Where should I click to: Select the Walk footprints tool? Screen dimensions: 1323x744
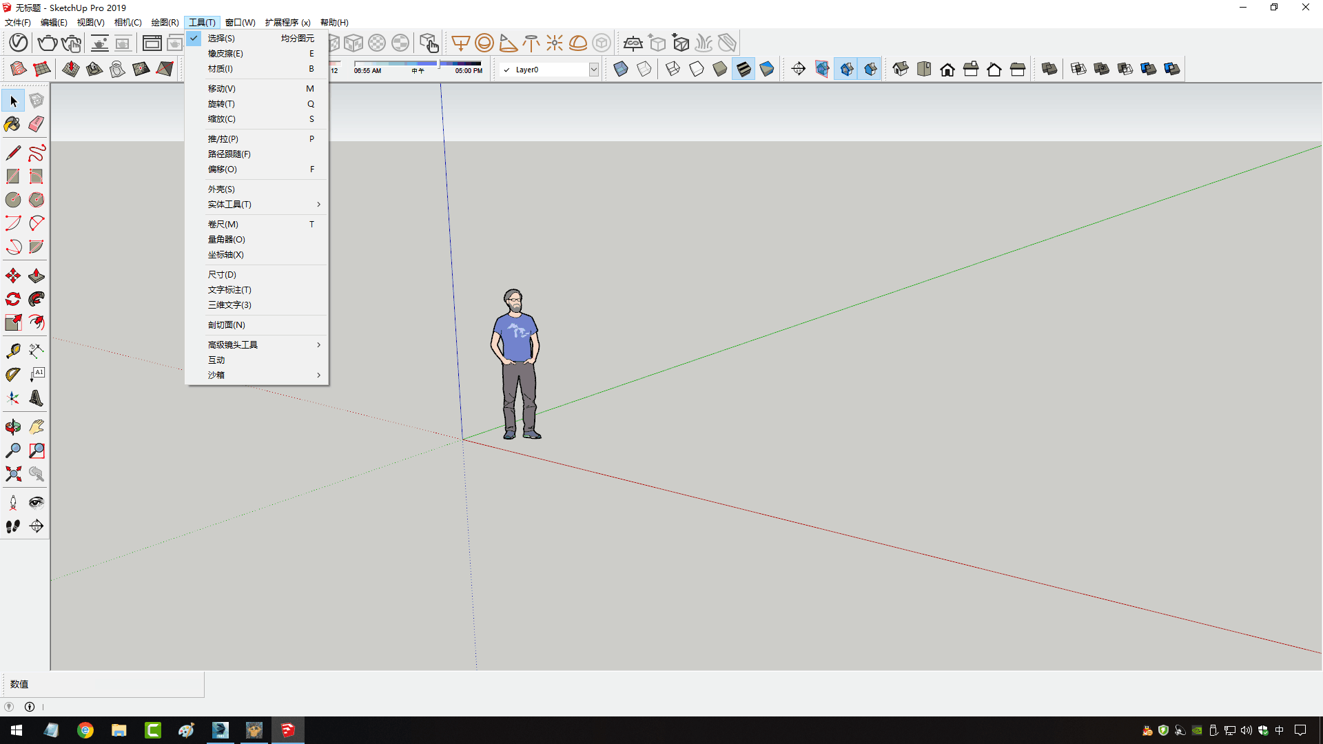12,526
